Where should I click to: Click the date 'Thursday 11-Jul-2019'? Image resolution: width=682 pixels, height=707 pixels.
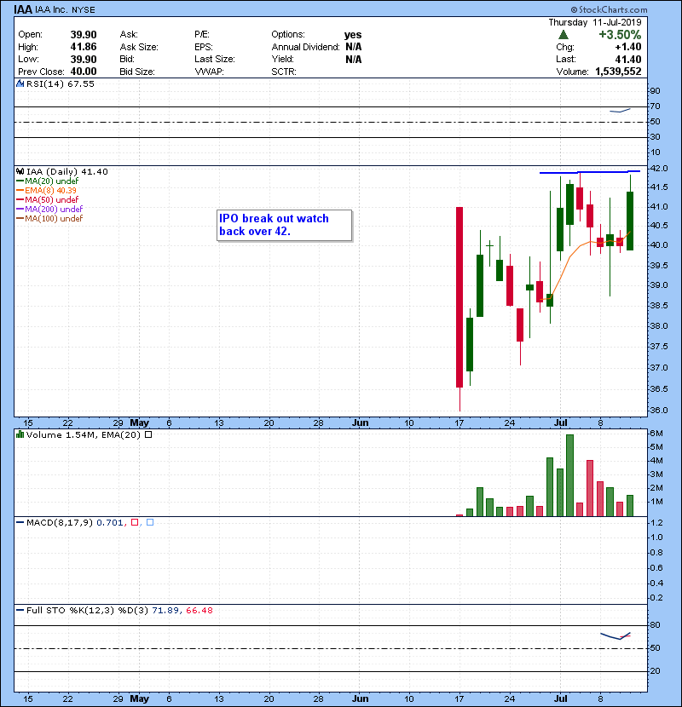tap(594, 22)
